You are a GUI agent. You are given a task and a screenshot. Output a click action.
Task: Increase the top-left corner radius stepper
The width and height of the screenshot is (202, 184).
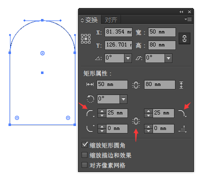point(102,111)
